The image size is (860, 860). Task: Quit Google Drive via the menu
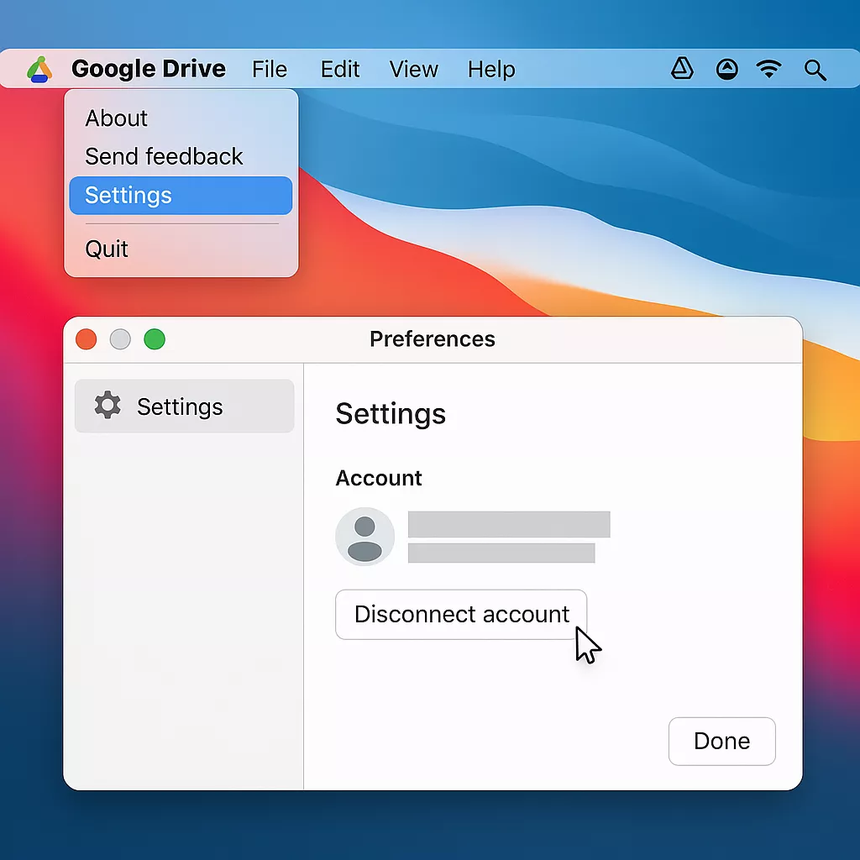pyautogui.click(x=106, y=249)
